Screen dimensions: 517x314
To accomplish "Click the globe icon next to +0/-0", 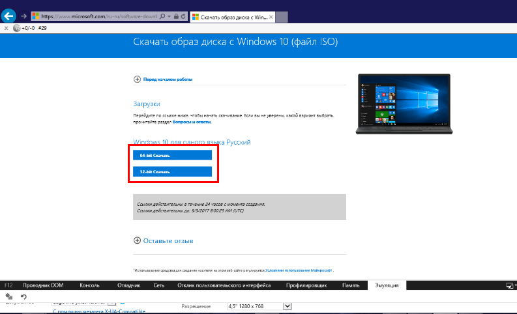I will pos(16,28).
